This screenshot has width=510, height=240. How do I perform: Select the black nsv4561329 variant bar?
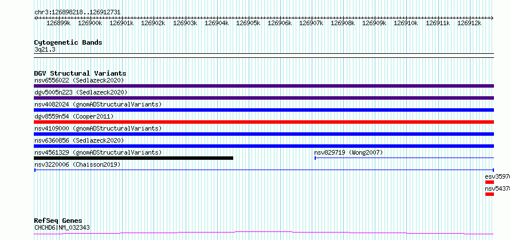(134, 158)
